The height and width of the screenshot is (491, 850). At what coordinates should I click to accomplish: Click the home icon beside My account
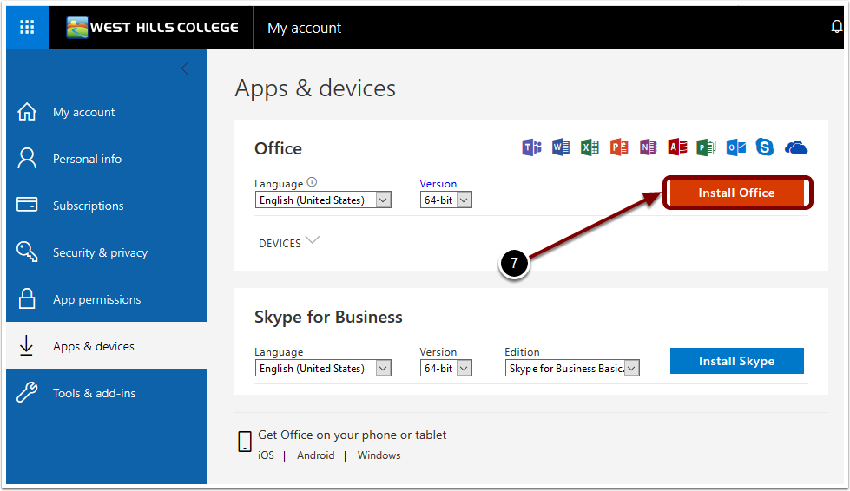pos(27,112)
